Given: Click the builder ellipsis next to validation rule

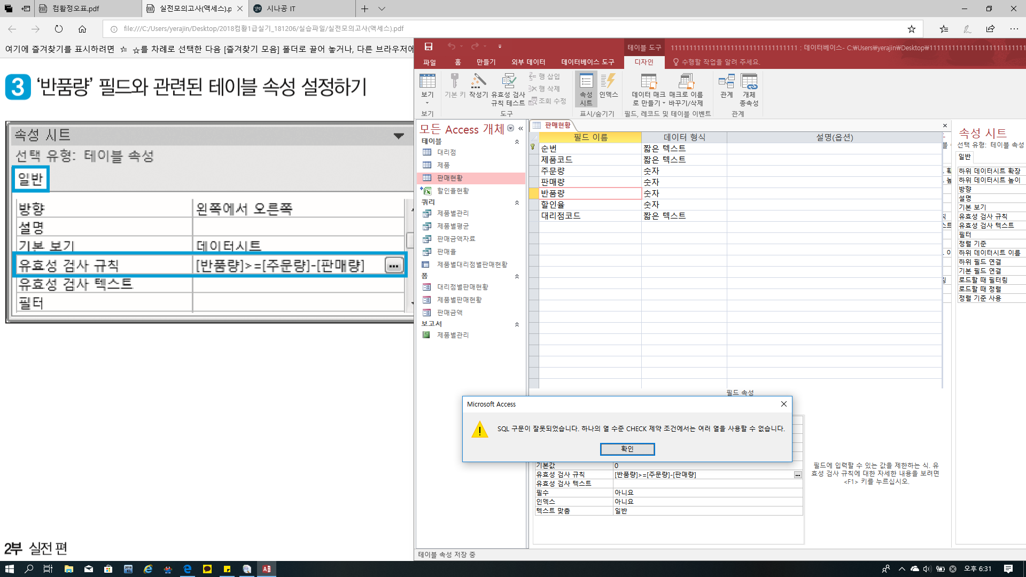Looking at the screenshot, I should 797,474.
